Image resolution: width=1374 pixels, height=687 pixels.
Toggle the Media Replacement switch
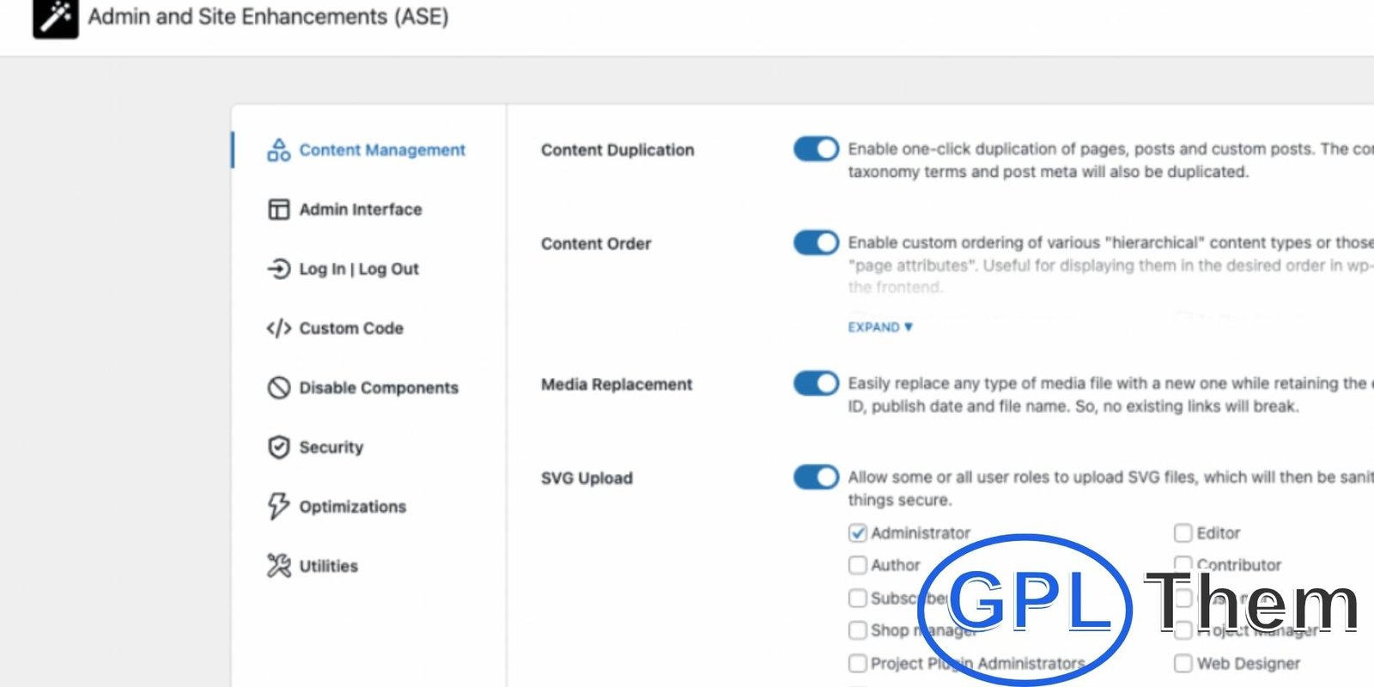pyautogui.click(x=816, y=383)
